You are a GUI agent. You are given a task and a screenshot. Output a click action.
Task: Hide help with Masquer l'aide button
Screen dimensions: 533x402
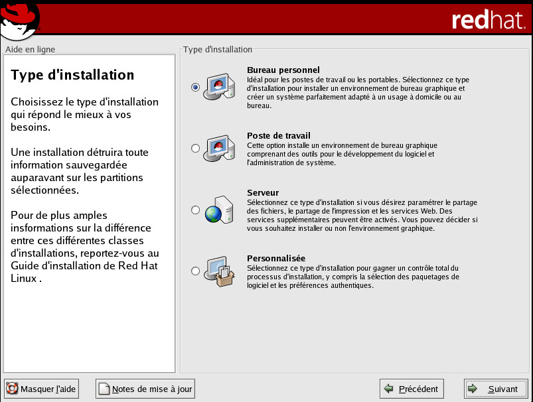42,389
